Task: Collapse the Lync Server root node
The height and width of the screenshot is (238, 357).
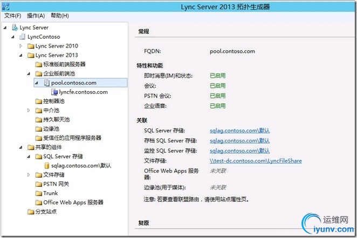Action: coord(5,28)
